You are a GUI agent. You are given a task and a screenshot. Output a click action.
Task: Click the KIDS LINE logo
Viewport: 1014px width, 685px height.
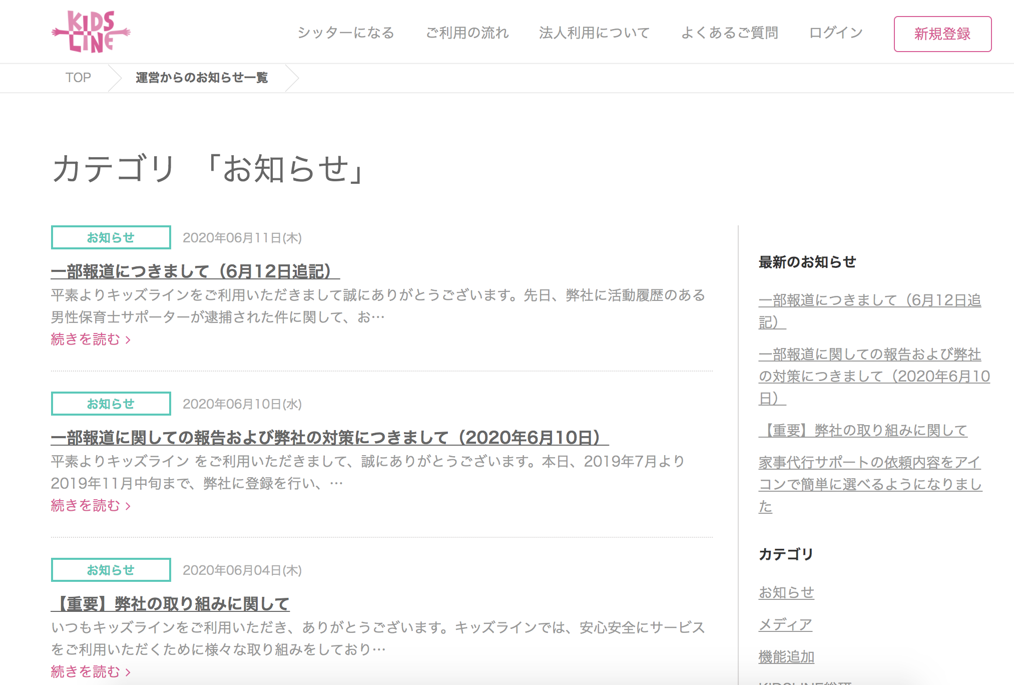pyautogui.click(x=91, y=32)
